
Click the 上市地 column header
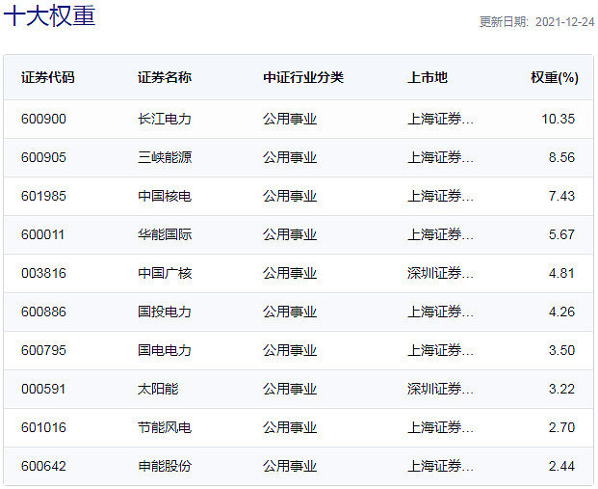click(428, 77)
